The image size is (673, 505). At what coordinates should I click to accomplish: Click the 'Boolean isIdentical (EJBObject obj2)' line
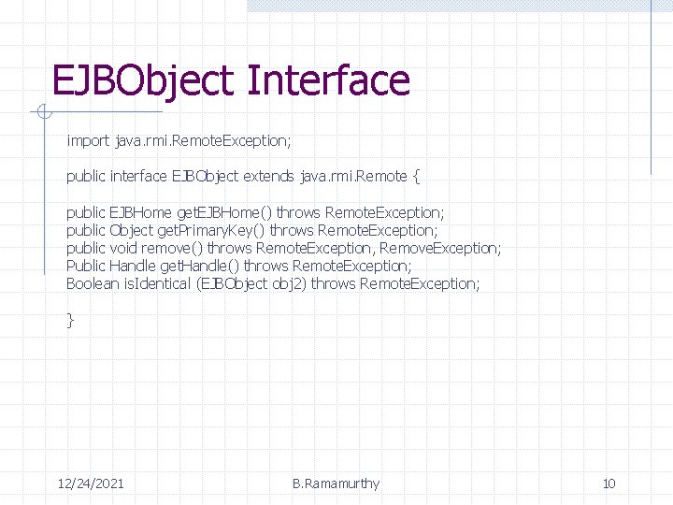tap(273, 284)
